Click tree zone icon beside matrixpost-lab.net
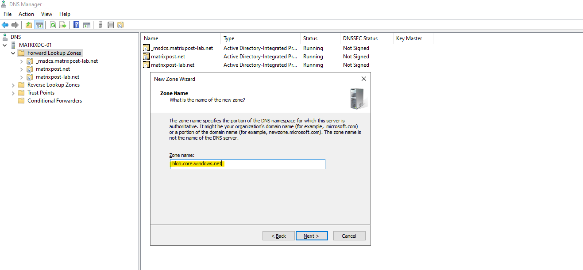 pos(30,77)
